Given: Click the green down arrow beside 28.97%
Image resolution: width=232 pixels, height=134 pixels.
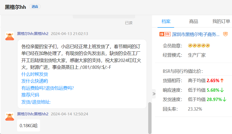Looking at the screenshot, I should pyautogui.click(x=224, y=99).
